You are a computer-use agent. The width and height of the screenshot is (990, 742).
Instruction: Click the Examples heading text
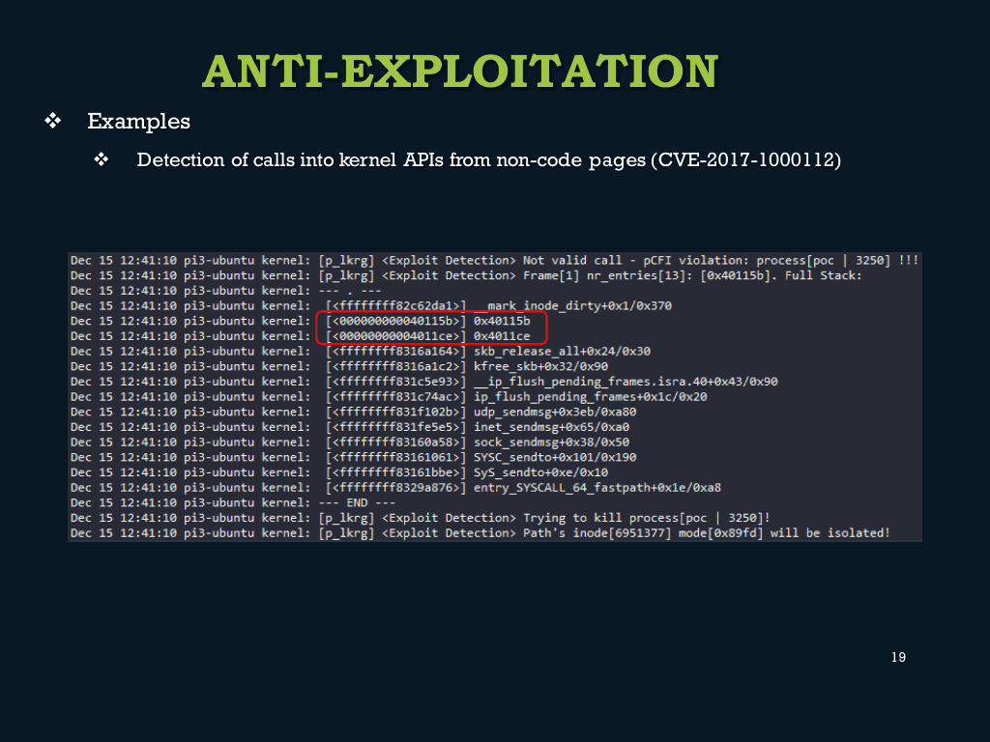[x=138, y=121]
